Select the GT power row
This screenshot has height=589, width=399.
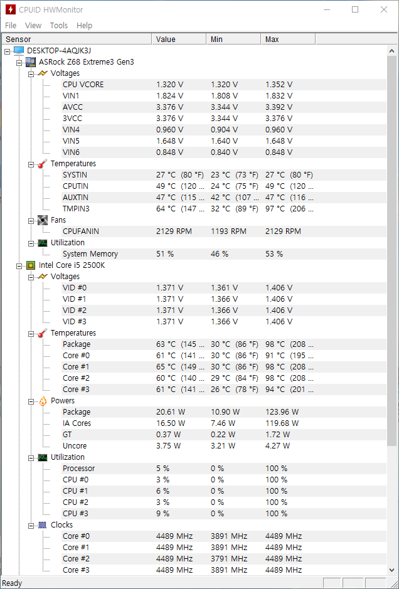click(x=224, y=435)
